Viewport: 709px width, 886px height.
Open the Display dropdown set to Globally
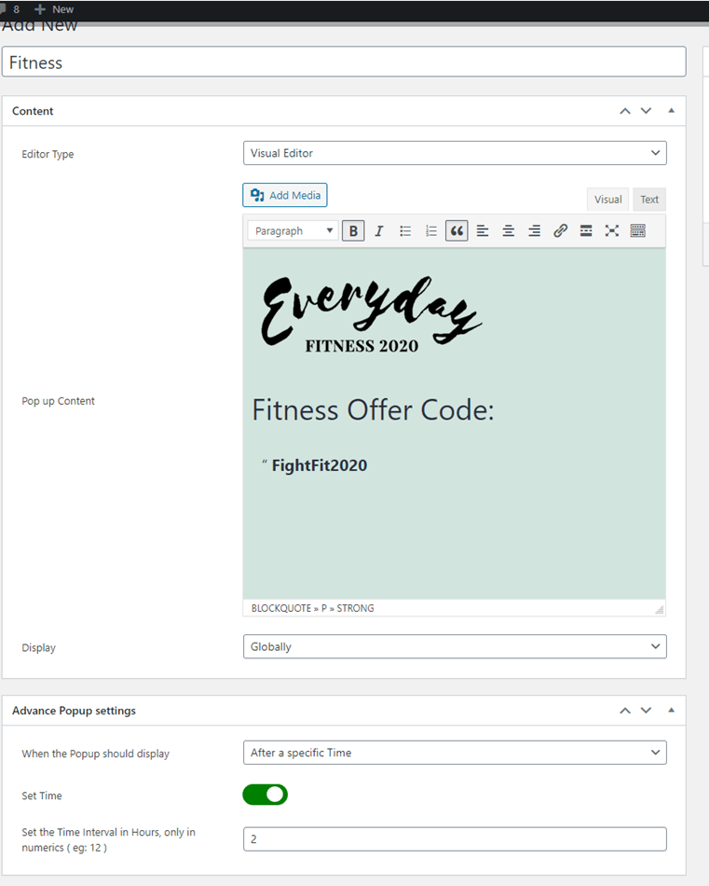[455, 646]
